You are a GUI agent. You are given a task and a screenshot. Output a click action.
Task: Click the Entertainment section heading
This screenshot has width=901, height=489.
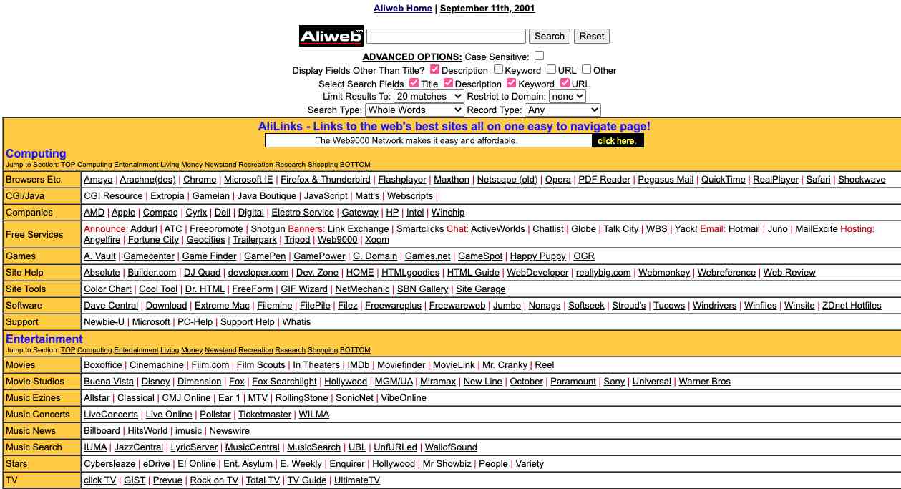44,339
